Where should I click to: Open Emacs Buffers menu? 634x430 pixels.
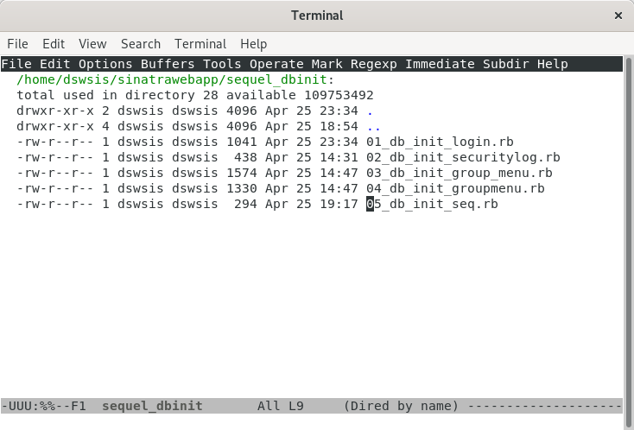[168, 64]
